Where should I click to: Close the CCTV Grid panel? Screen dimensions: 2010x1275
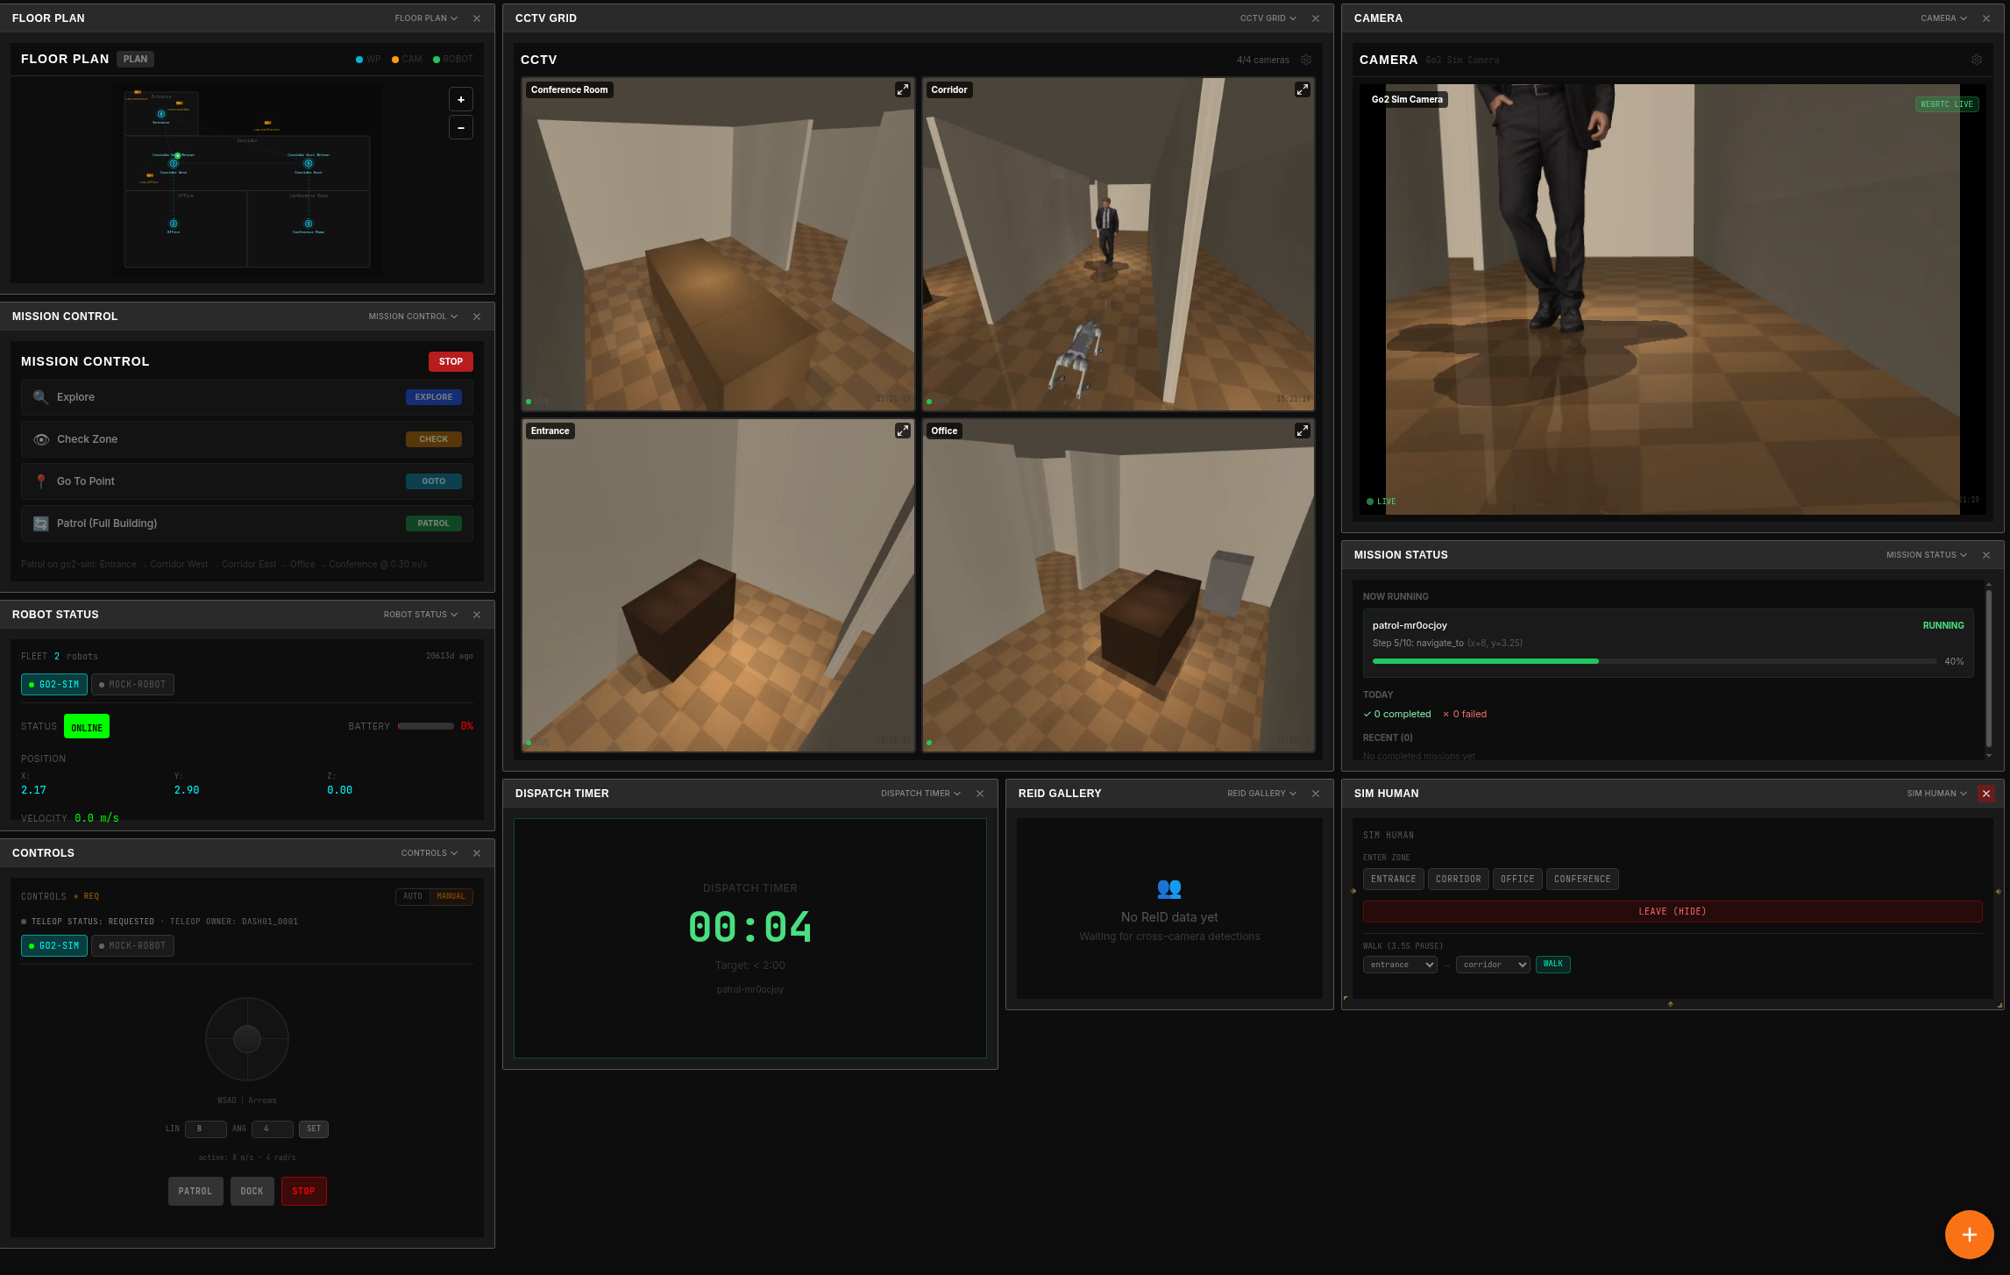1316,18
